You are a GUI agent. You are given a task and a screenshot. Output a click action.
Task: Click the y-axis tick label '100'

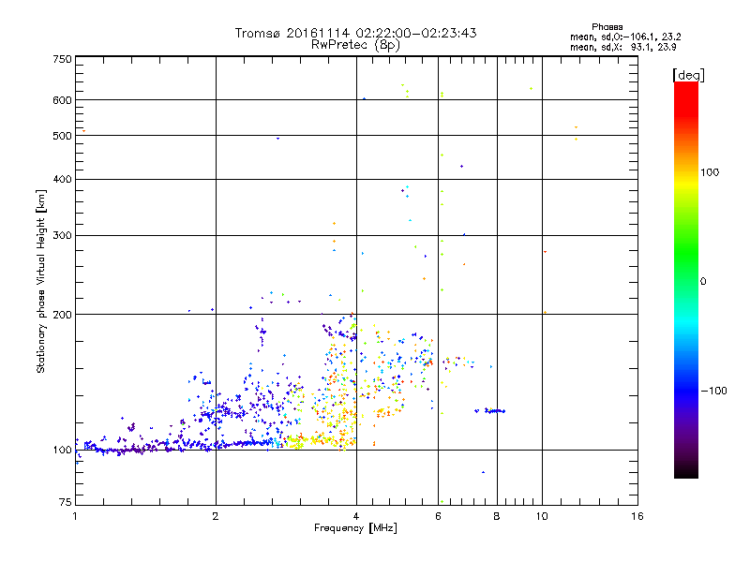point(62,450)
